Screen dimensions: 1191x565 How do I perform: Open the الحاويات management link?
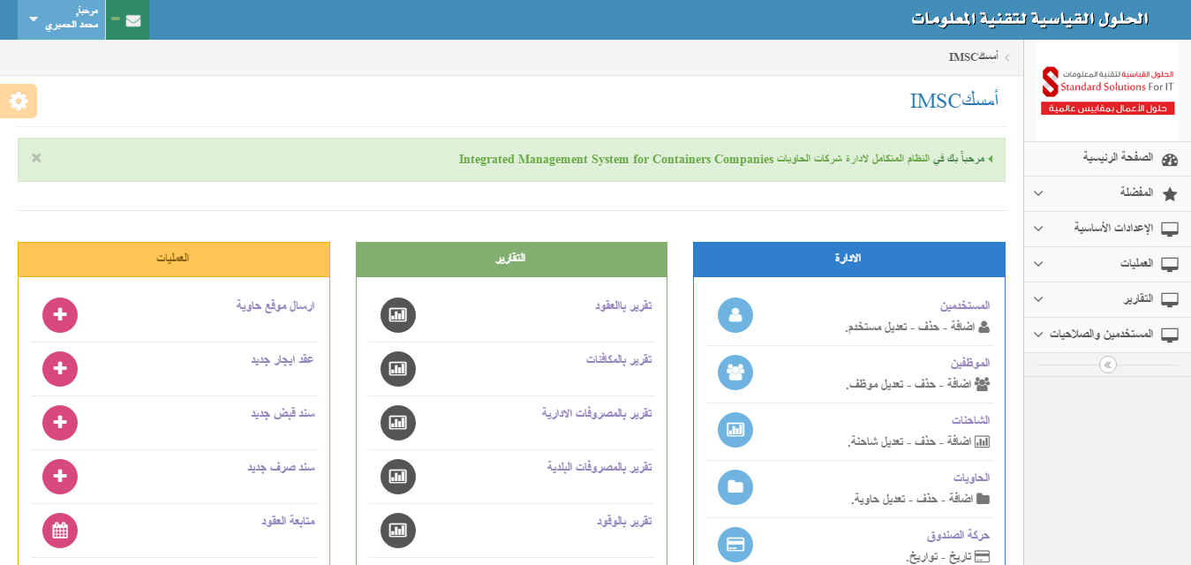[x=972, y=478]
